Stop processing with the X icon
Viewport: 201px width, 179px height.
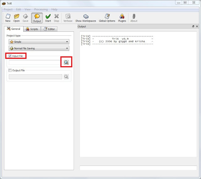(x=57, y=18)
